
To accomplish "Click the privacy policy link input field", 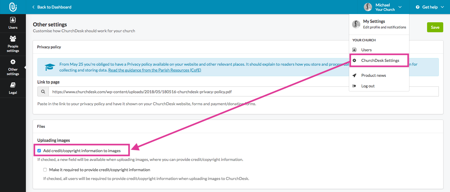I will tap(243, 92).
